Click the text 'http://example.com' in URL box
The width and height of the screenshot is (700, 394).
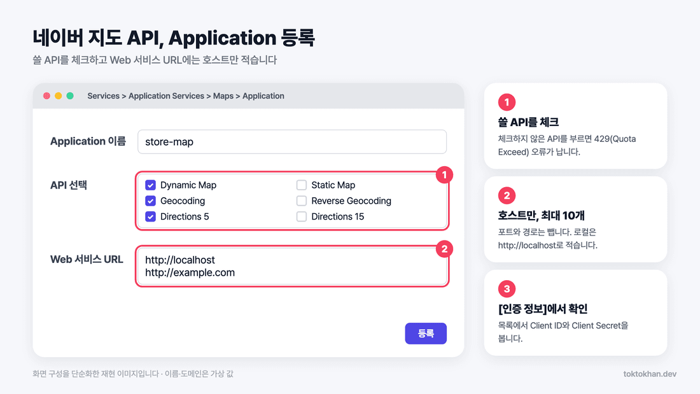(190, 272)
